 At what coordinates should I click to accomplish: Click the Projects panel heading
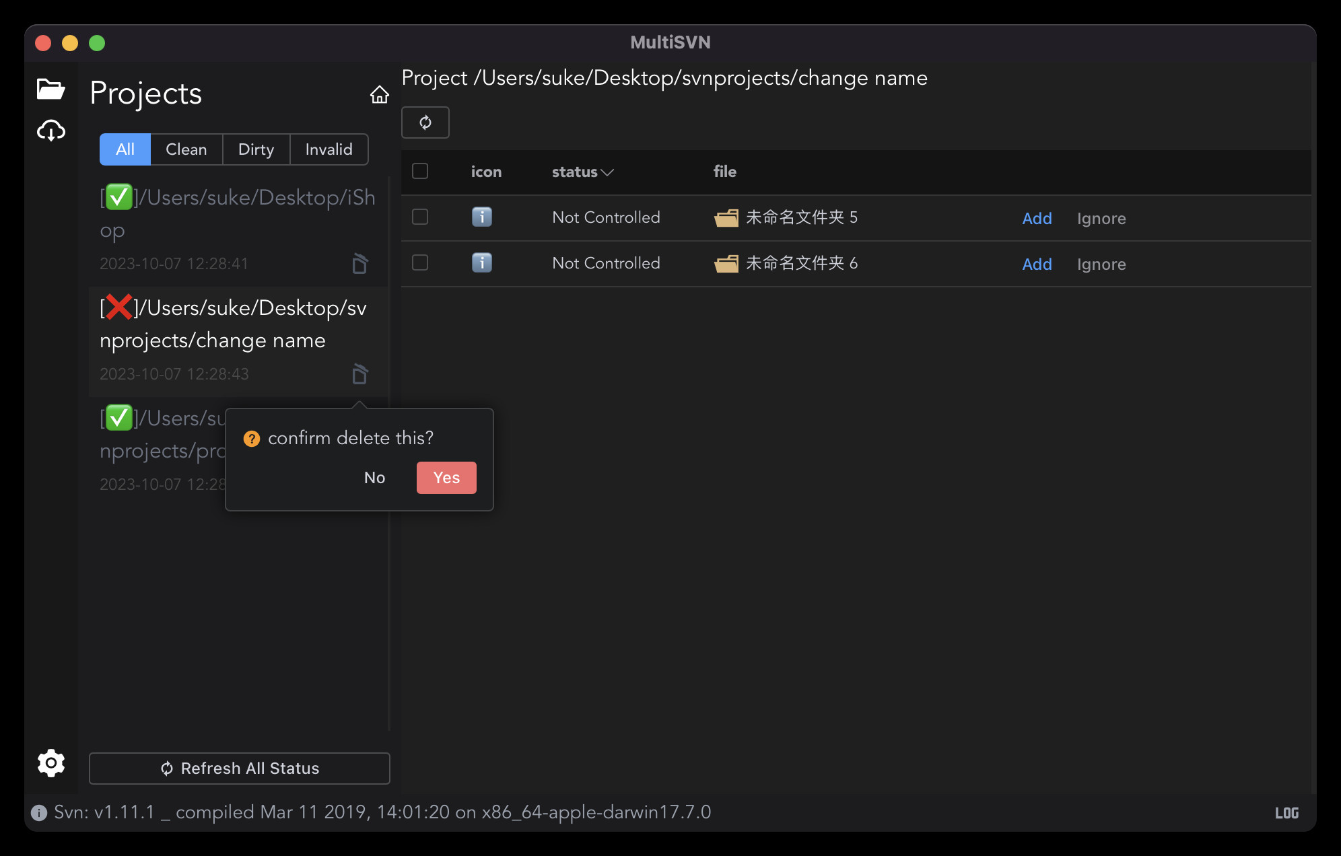pos(146,94)
